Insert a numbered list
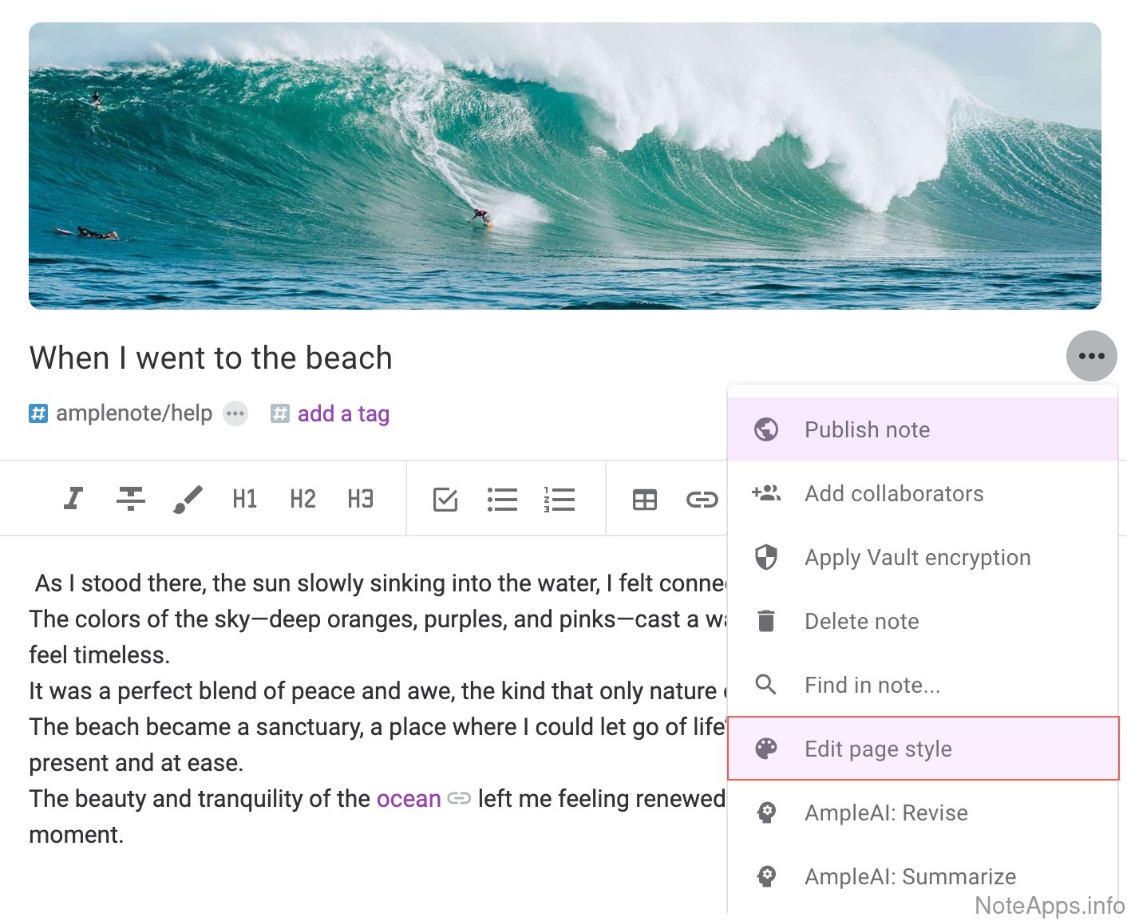This screenshot has height=921, width=1127. point(560,500)
